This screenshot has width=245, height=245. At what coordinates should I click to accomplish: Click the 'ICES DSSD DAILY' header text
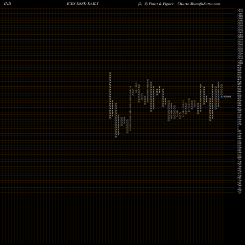83,4
